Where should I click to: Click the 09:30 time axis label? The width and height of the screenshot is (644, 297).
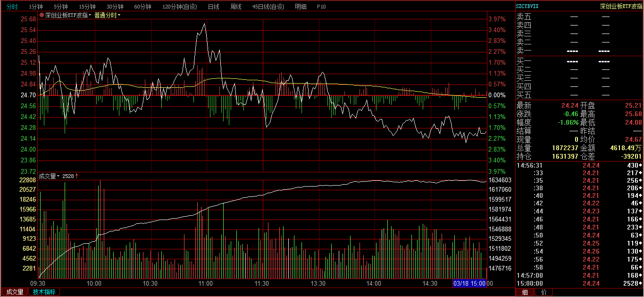pos(38,283)
